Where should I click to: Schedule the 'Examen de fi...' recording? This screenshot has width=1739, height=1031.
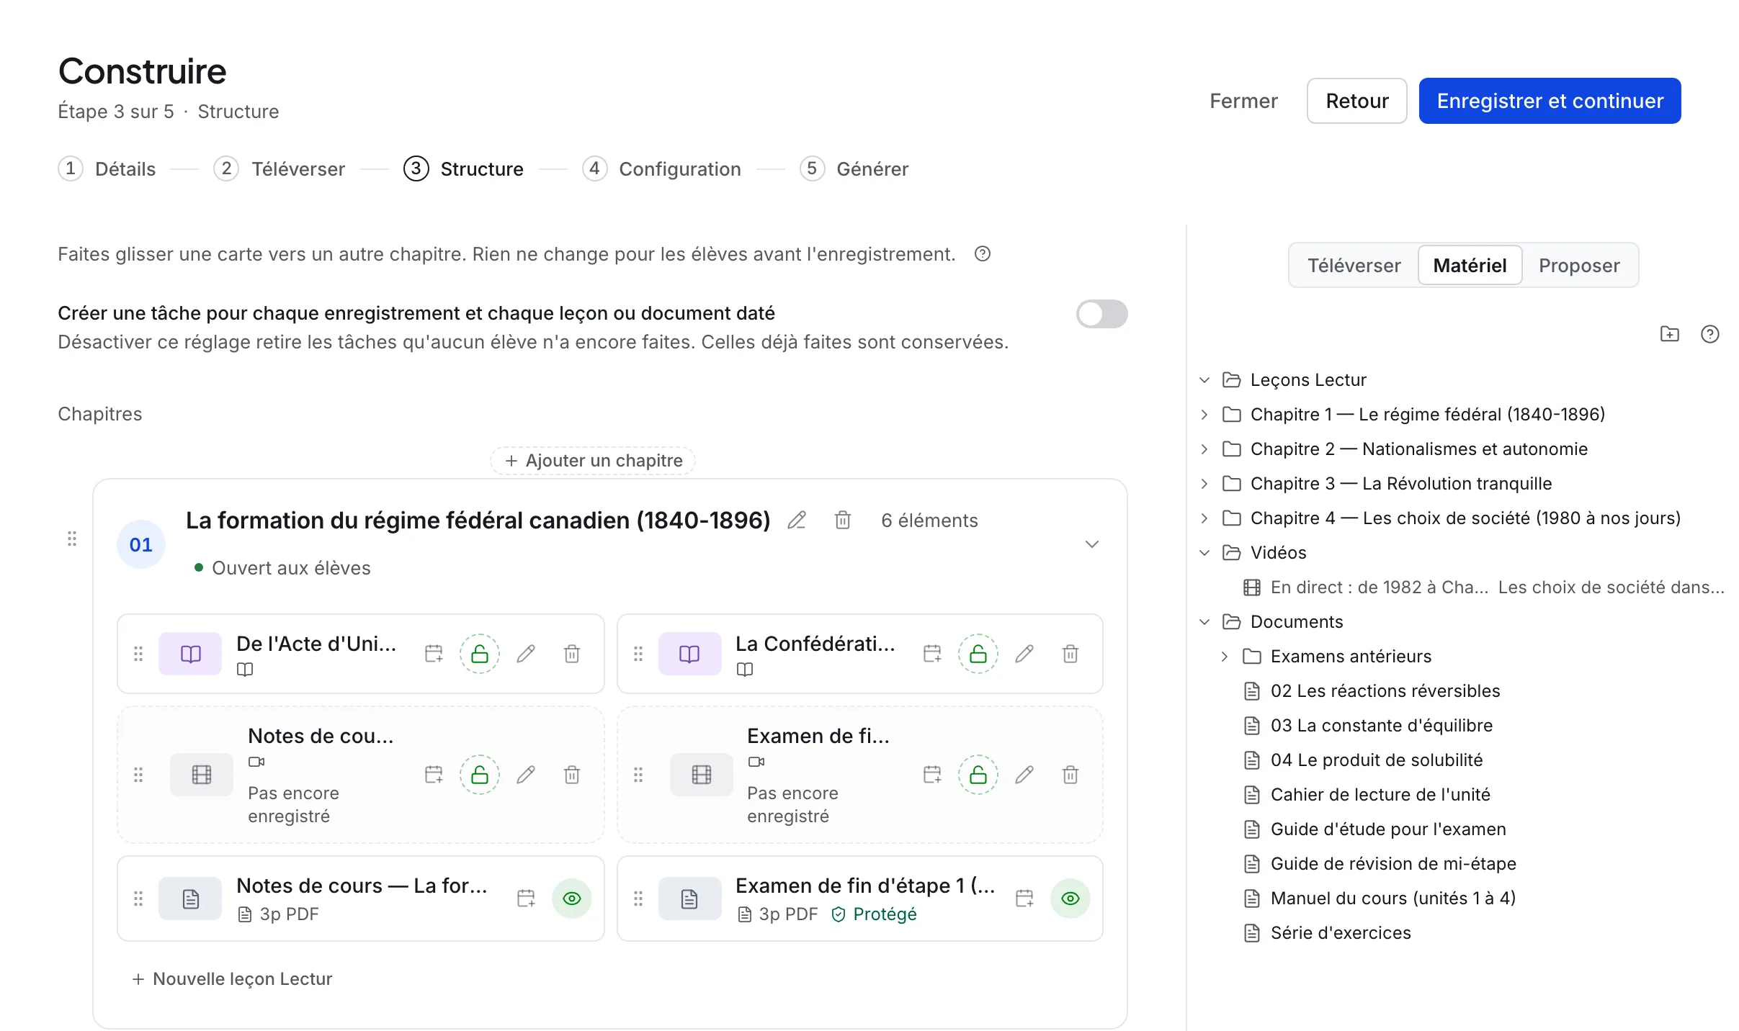tap(932, 775)
